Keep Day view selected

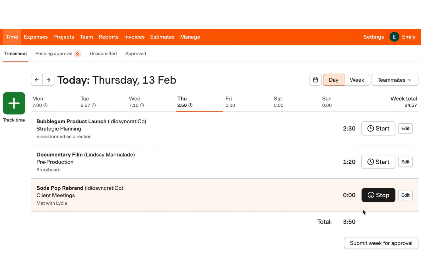(333, 80)
